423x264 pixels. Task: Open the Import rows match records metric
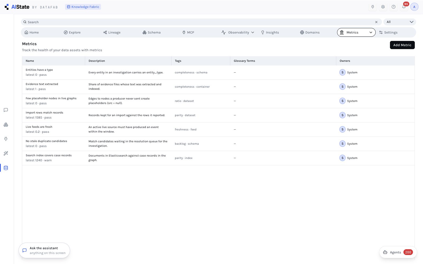pyautogui.click(x=44, y=113)
